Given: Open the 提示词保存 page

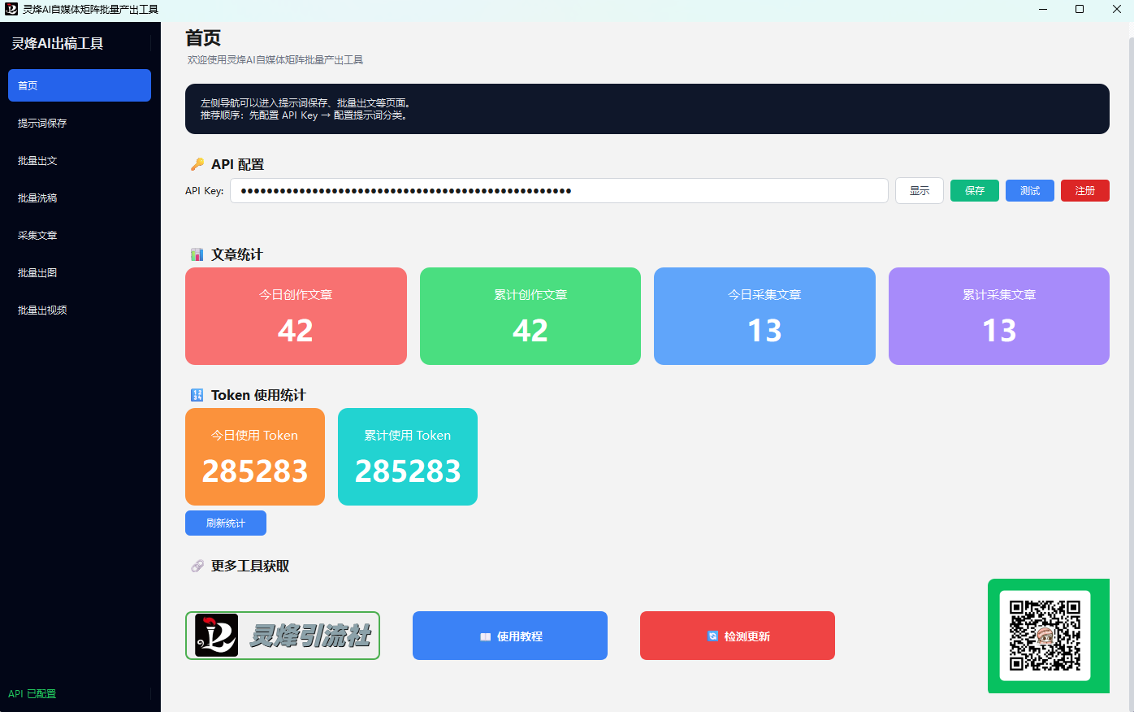Looking at the screenshot, I should click(79, 123).
